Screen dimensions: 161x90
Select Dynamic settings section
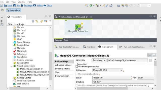point(63,69)
